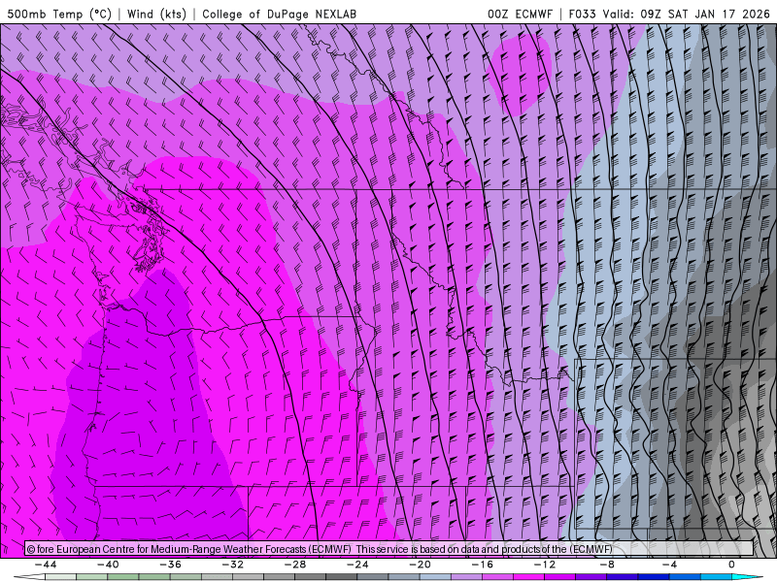Click the -20 color scale label
The image size is (777, 582).
coord(420,565)
